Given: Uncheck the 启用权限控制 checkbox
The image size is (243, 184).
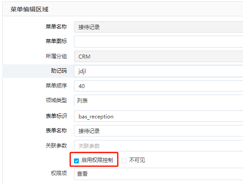Looking at the screenshot, I should coord(77,161).
